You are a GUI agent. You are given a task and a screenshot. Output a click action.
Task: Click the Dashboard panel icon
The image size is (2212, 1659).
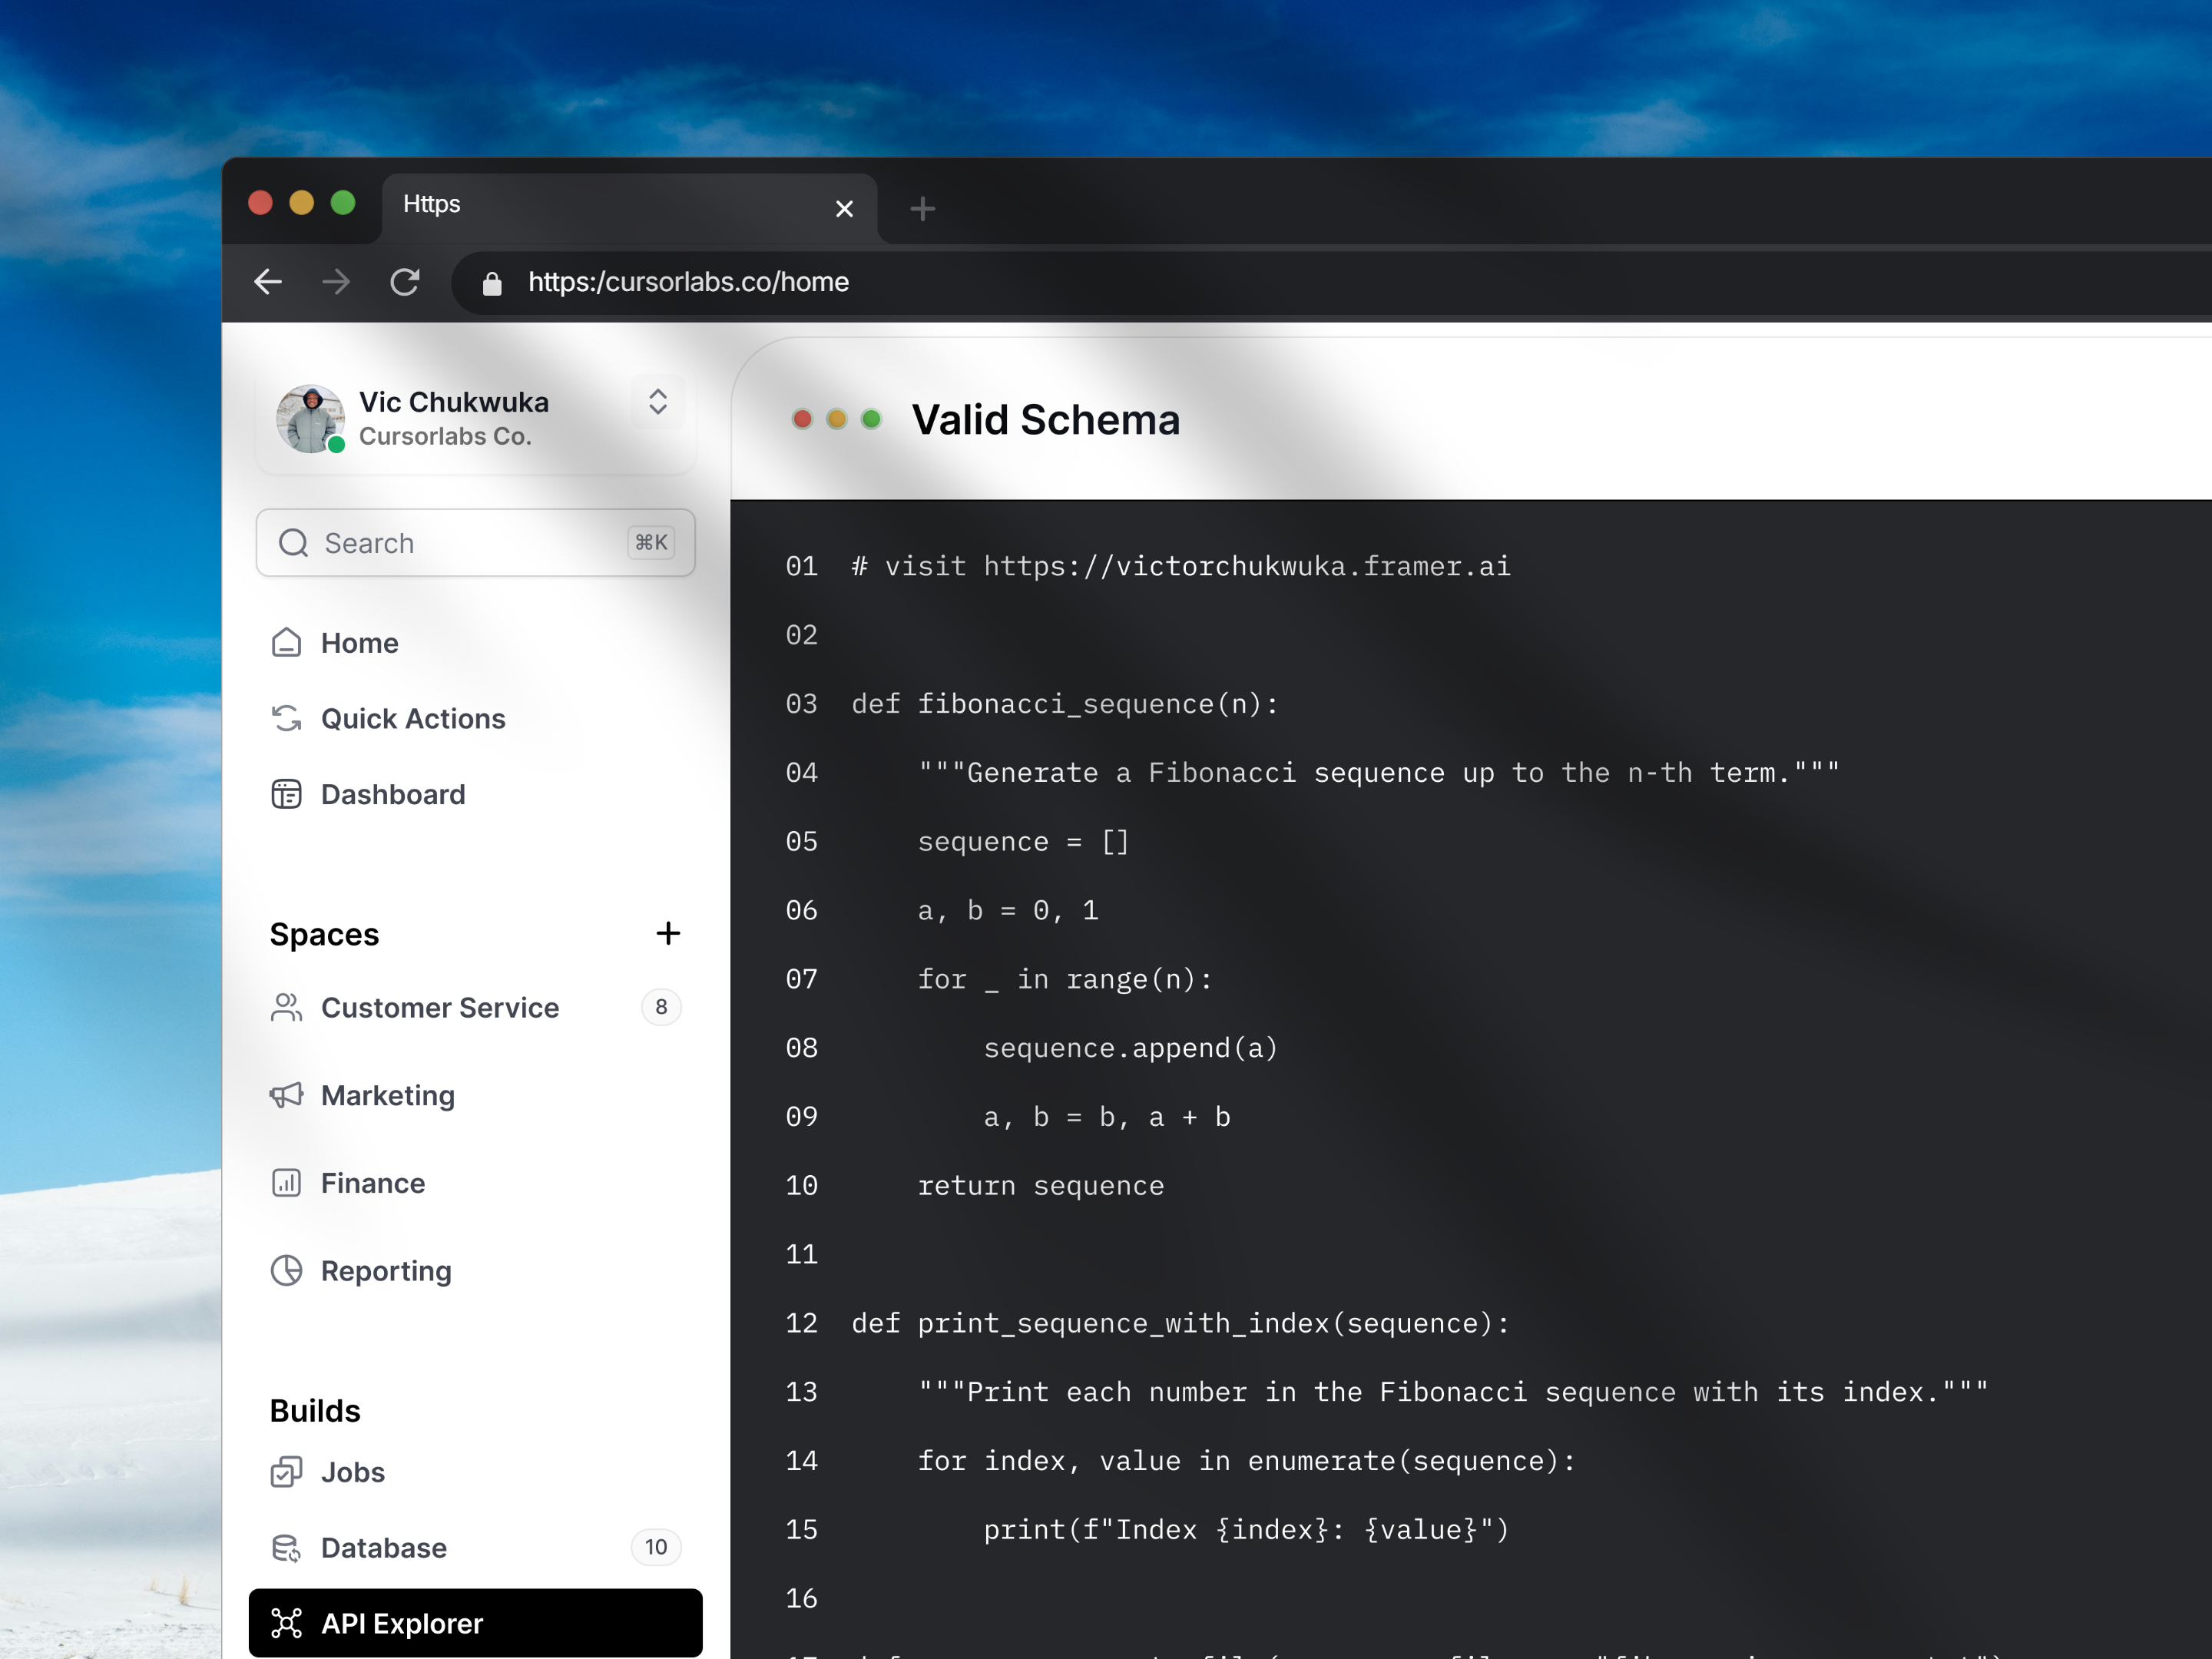click(286, 794)
